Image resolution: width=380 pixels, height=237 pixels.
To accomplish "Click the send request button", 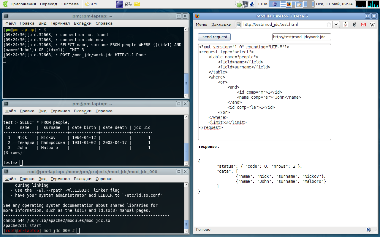I will pos(214,37).
